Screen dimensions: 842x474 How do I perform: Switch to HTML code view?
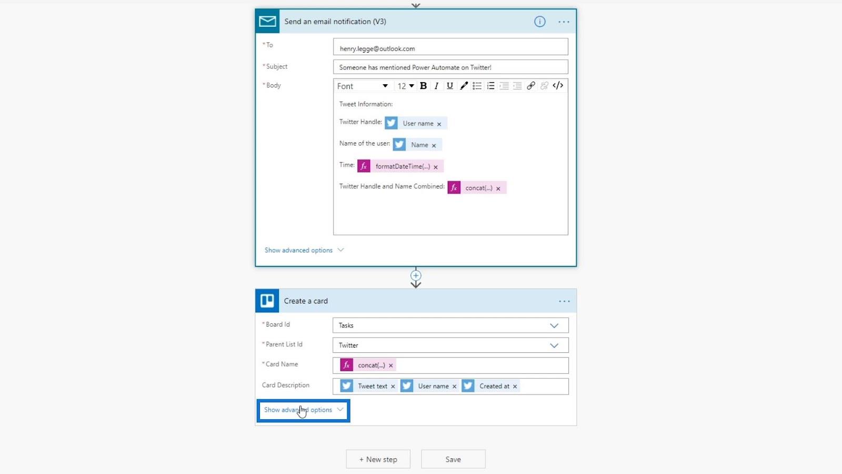558,86
